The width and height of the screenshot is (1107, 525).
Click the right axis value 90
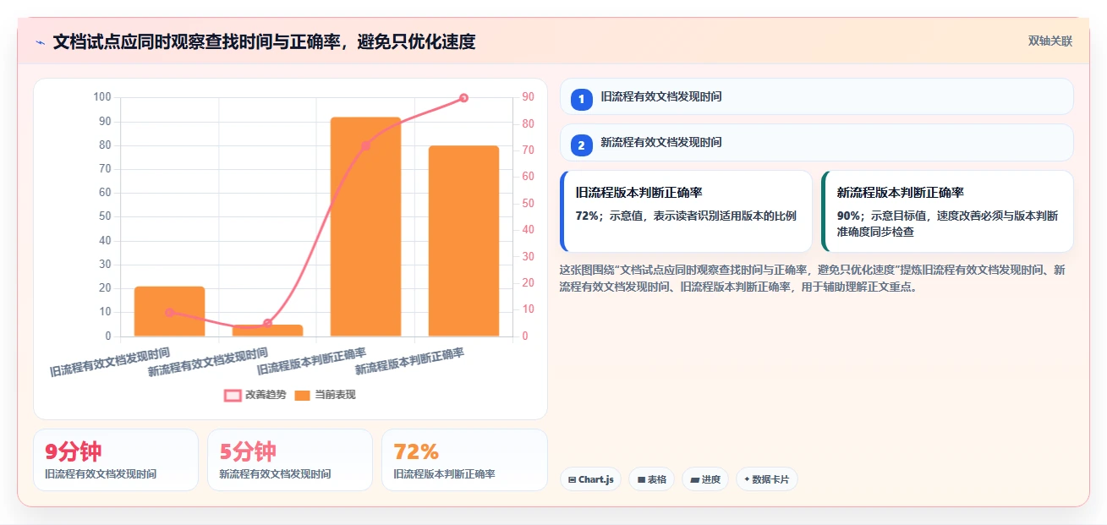tap(528, 97)
